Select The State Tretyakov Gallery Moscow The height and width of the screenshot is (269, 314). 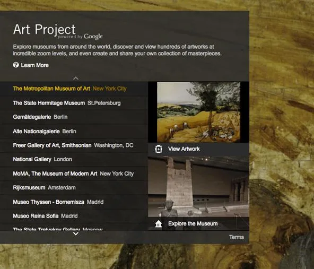click(x=74, y=227)
